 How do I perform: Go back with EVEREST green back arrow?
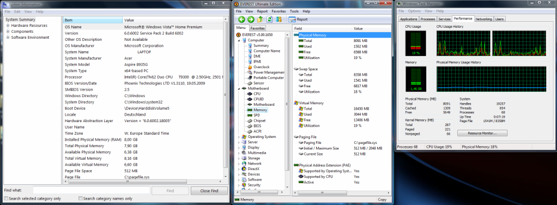pyautogui.click(x=241, y=19)
